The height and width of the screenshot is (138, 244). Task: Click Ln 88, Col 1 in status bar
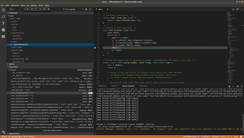[x=205, y=137]
